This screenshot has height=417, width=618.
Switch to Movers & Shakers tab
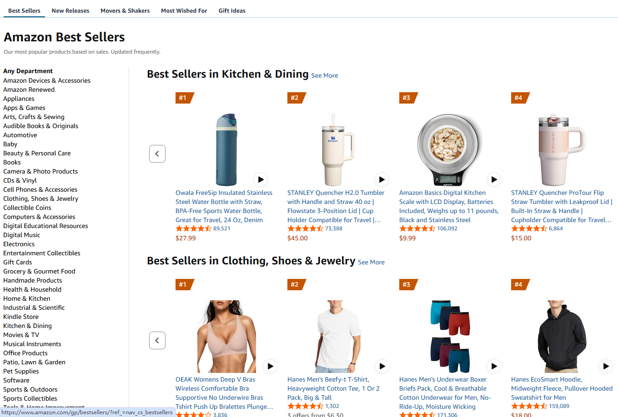pos(125,10)
